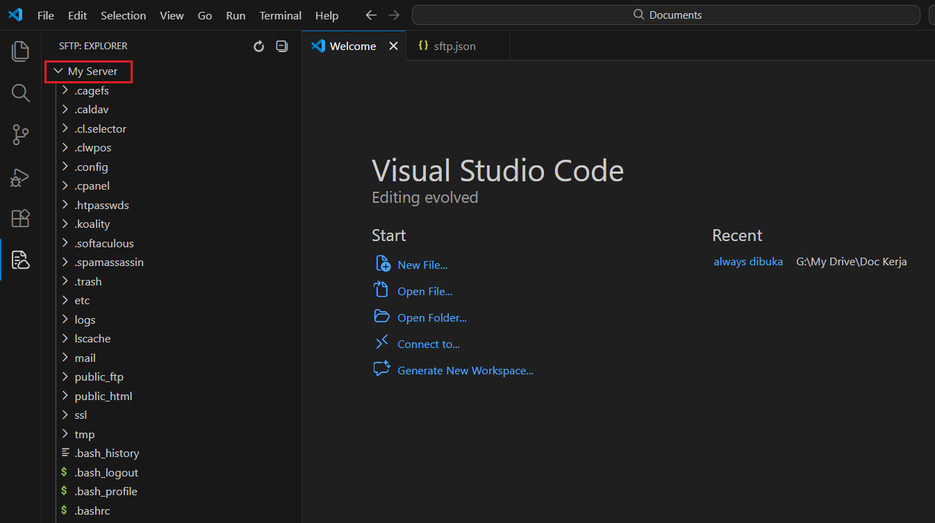935x523 pixels.
Task: Open the Explorer view in activity bar
Action: (x=21, y=51)
